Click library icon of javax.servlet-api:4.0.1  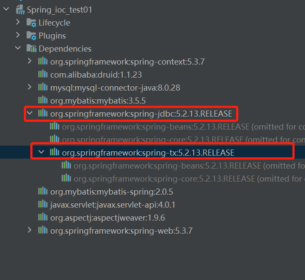[x=43, y=204]
